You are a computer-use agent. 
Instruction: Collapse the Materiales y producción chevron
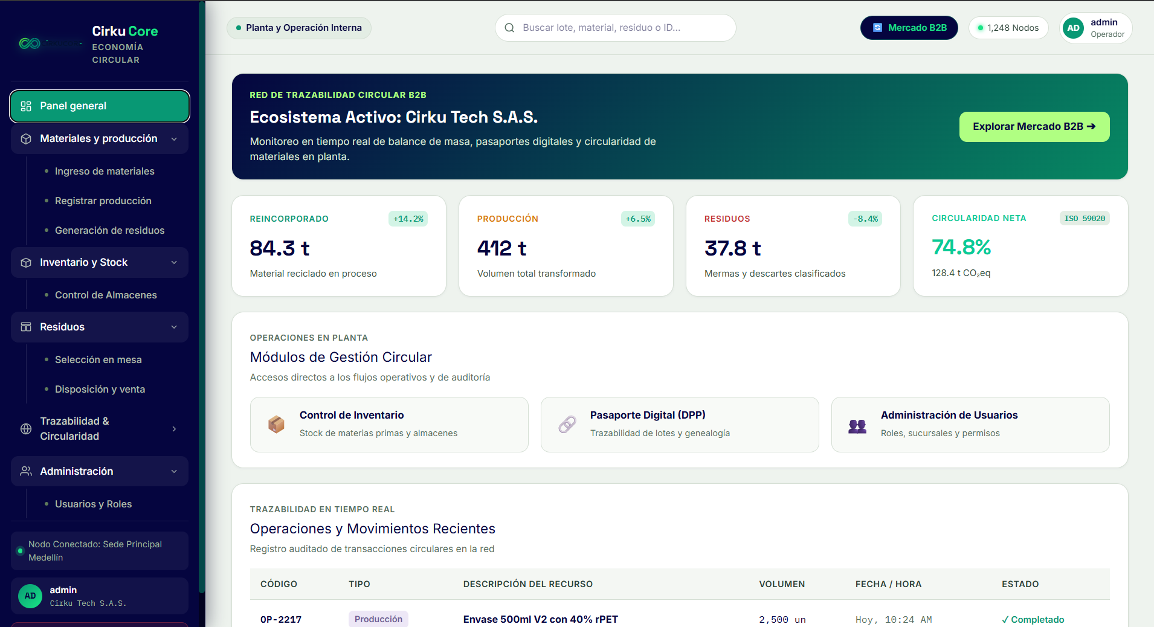coord(174,139)
